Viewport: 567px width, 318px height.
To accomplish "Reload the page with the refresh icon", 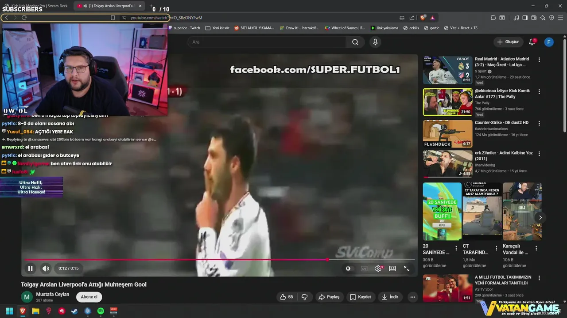I will tap(24, 18).
